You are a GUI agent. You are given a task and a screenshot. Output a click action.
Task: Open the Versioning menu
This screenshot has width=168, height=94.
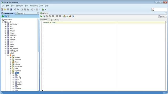tap(34, 6)
